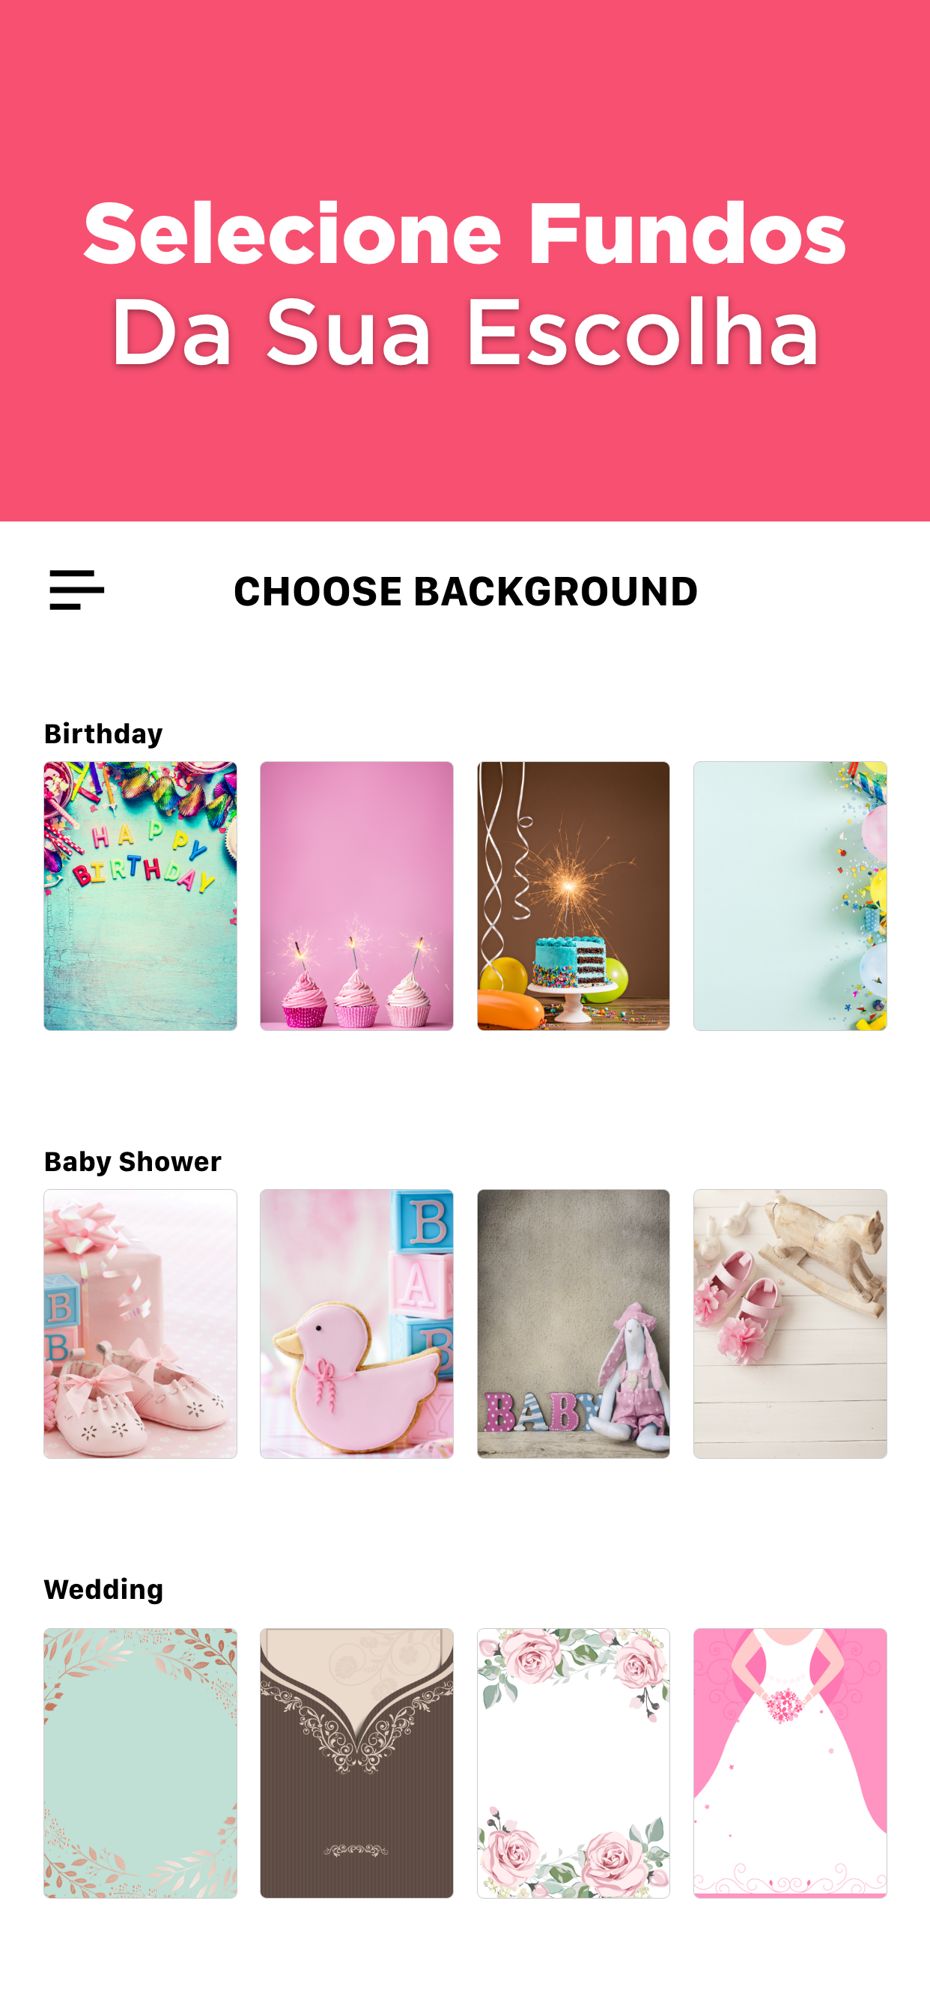The width and height of the screenshot is (930, 2014).
Task: Open the hamburger menu icon
Action: (76, 590)
